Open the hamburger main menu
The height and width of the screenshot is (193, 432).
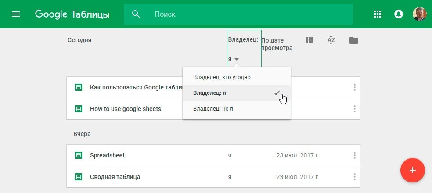point(16,14)
